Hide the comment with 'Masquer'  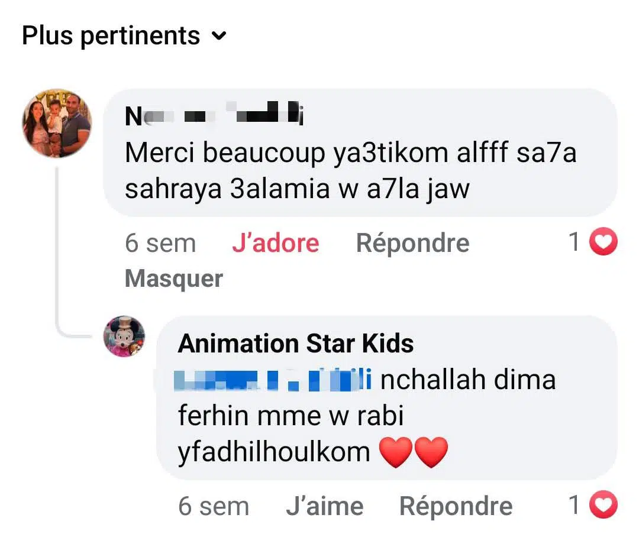[x=173, y=279]
